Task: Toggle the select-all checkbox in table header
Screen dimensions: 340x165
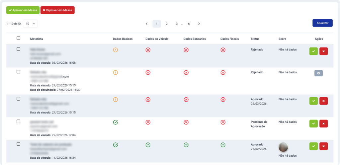Action: tap(19, 39)
